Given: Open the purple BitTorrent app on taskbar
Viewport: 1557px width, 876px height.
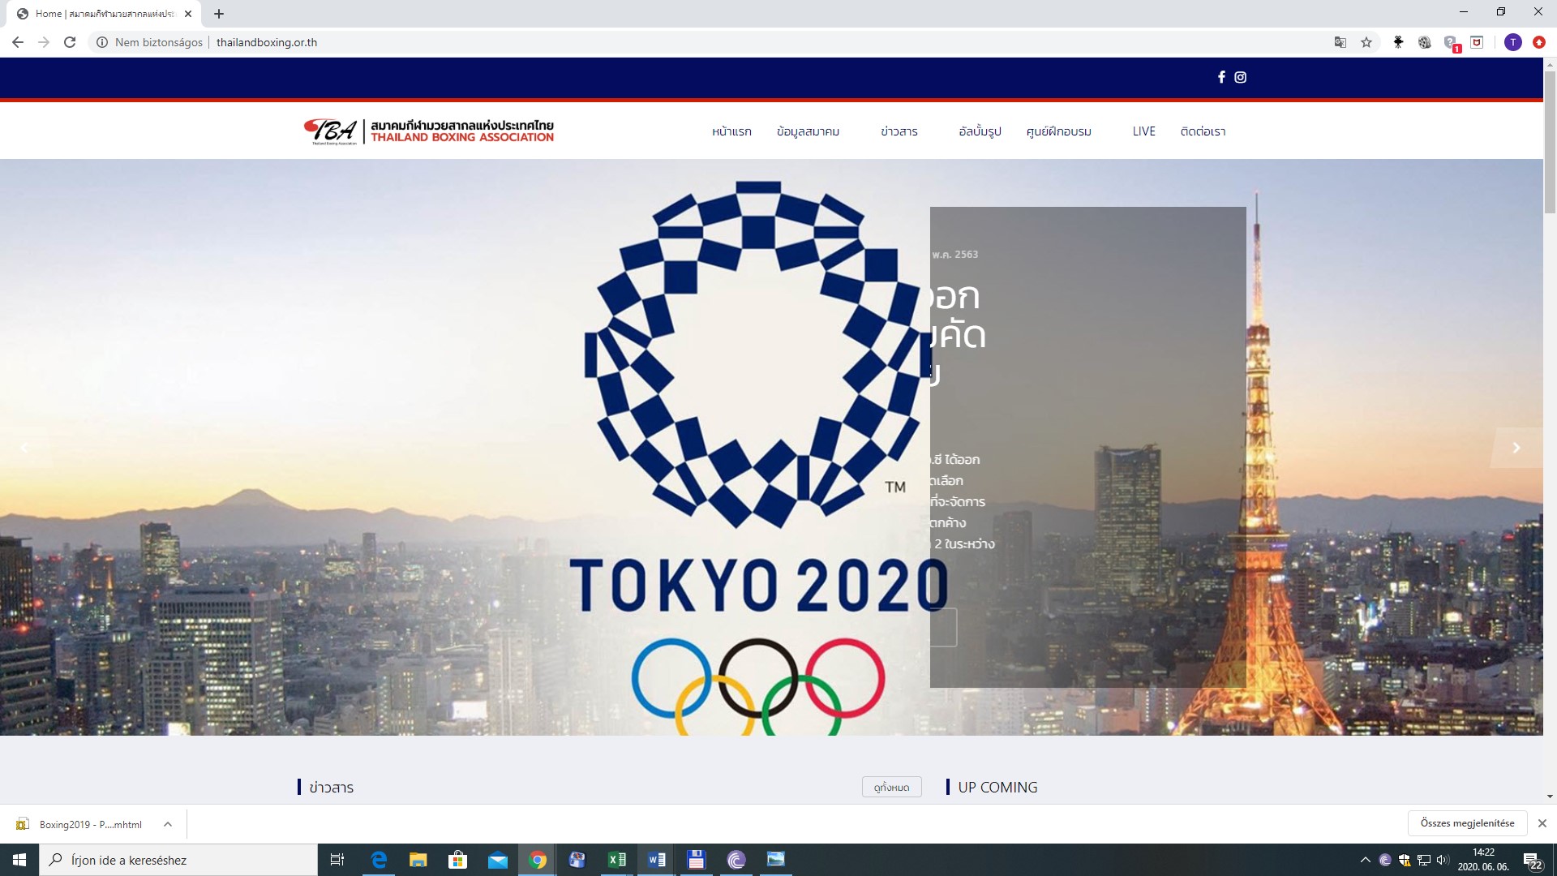Looking at the screenshot, I should [736, 860].
